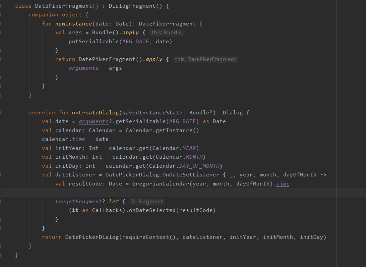Click the MONTH constant on the initMonth line
The image size is (366, 267).
pos(194,157)
